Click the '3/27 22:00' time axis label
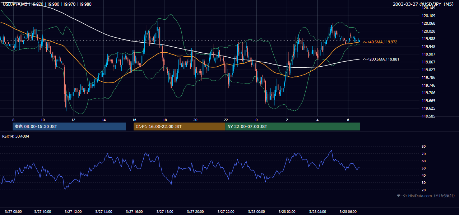This screenshot has height=215, width=459. tap(226, 211)
